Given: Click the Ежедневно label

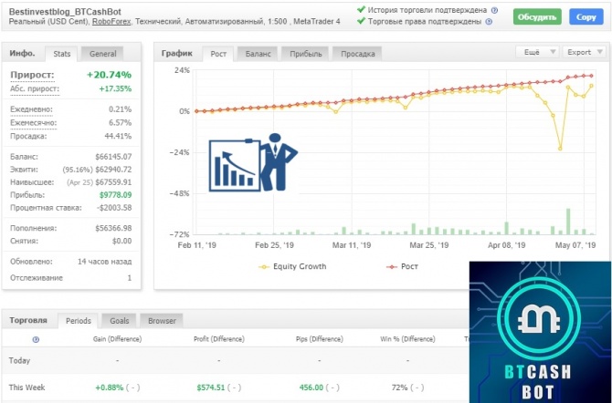Looking at the screenshot, I should (31, 109).
